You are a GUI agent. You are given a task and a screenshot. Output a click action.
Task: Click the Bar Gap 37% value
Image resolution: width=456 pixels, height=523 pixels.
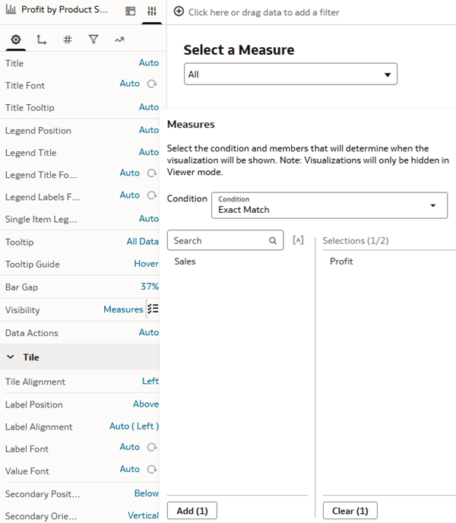click(x=149, y=287)
